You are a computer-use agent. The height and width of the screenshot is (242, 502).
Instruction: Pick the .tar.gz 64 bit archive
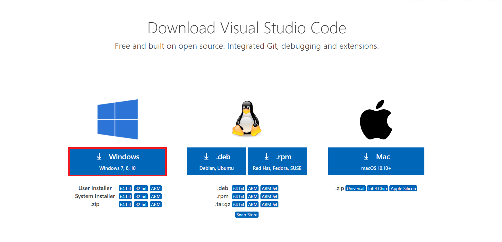point(239,204)
